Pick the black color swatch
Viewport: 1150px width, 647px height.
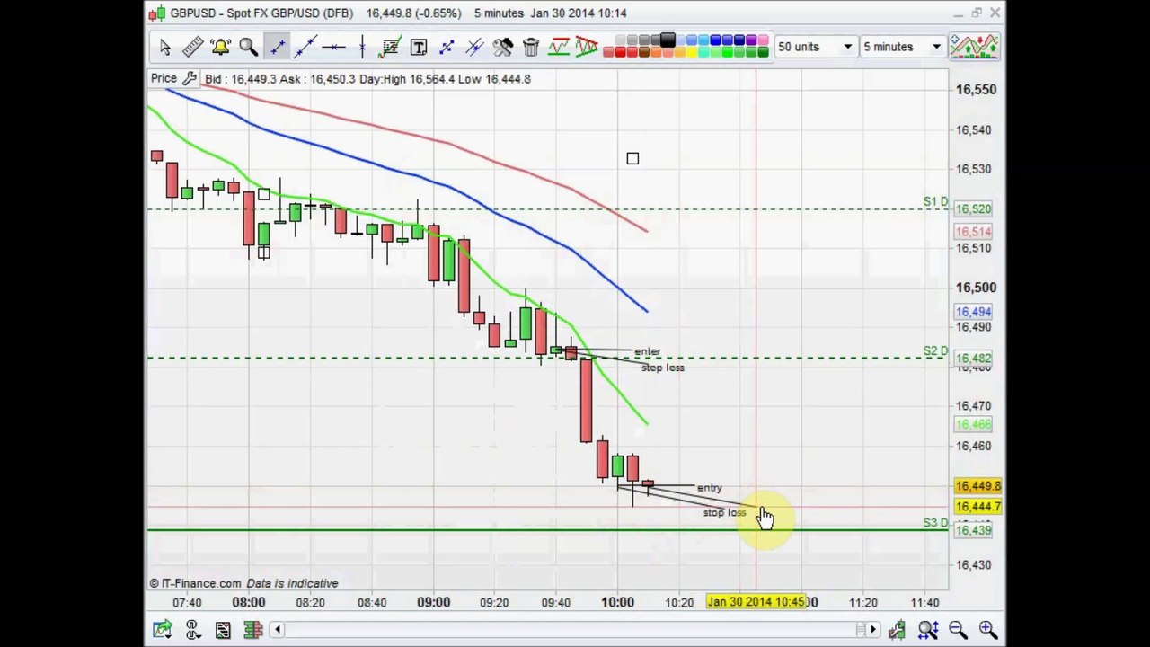click(668, 40)
